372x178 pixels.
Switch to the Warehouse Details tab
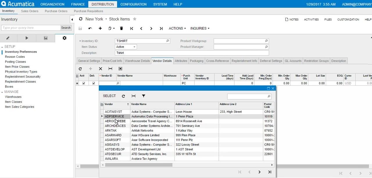click(137, 61)
